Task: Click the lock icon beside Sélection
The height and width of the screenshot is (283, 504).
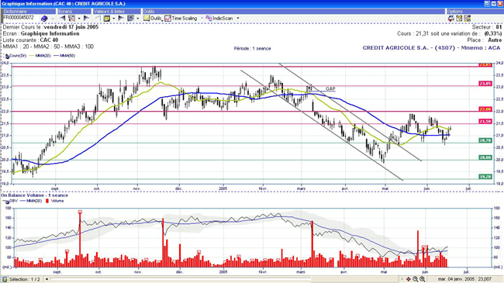Action: point(5,279)
